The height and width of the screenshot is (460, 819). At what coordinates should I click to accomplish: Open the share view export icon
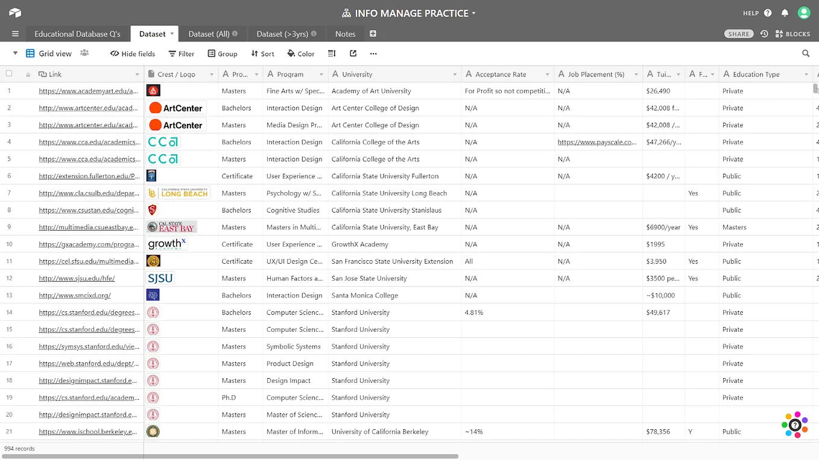[353, 54]
